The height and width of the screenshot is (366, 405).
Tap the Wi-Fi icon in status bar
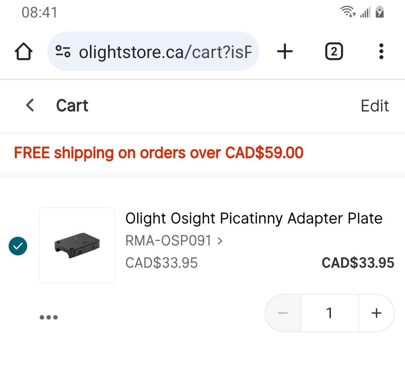coord(348,12)
